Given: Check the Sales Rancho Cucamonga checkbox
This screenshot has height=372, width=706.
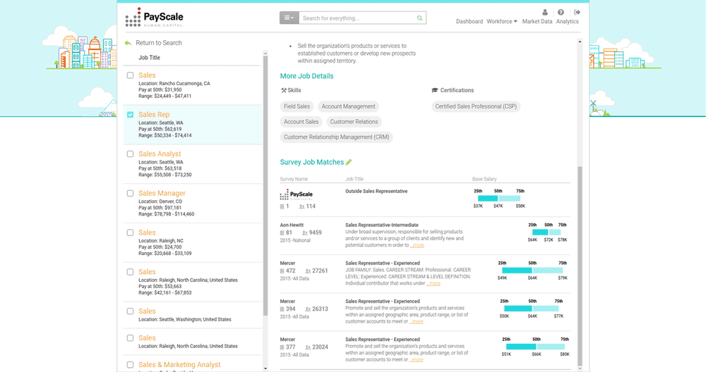Looking at the screenshot, I should 130,75.
